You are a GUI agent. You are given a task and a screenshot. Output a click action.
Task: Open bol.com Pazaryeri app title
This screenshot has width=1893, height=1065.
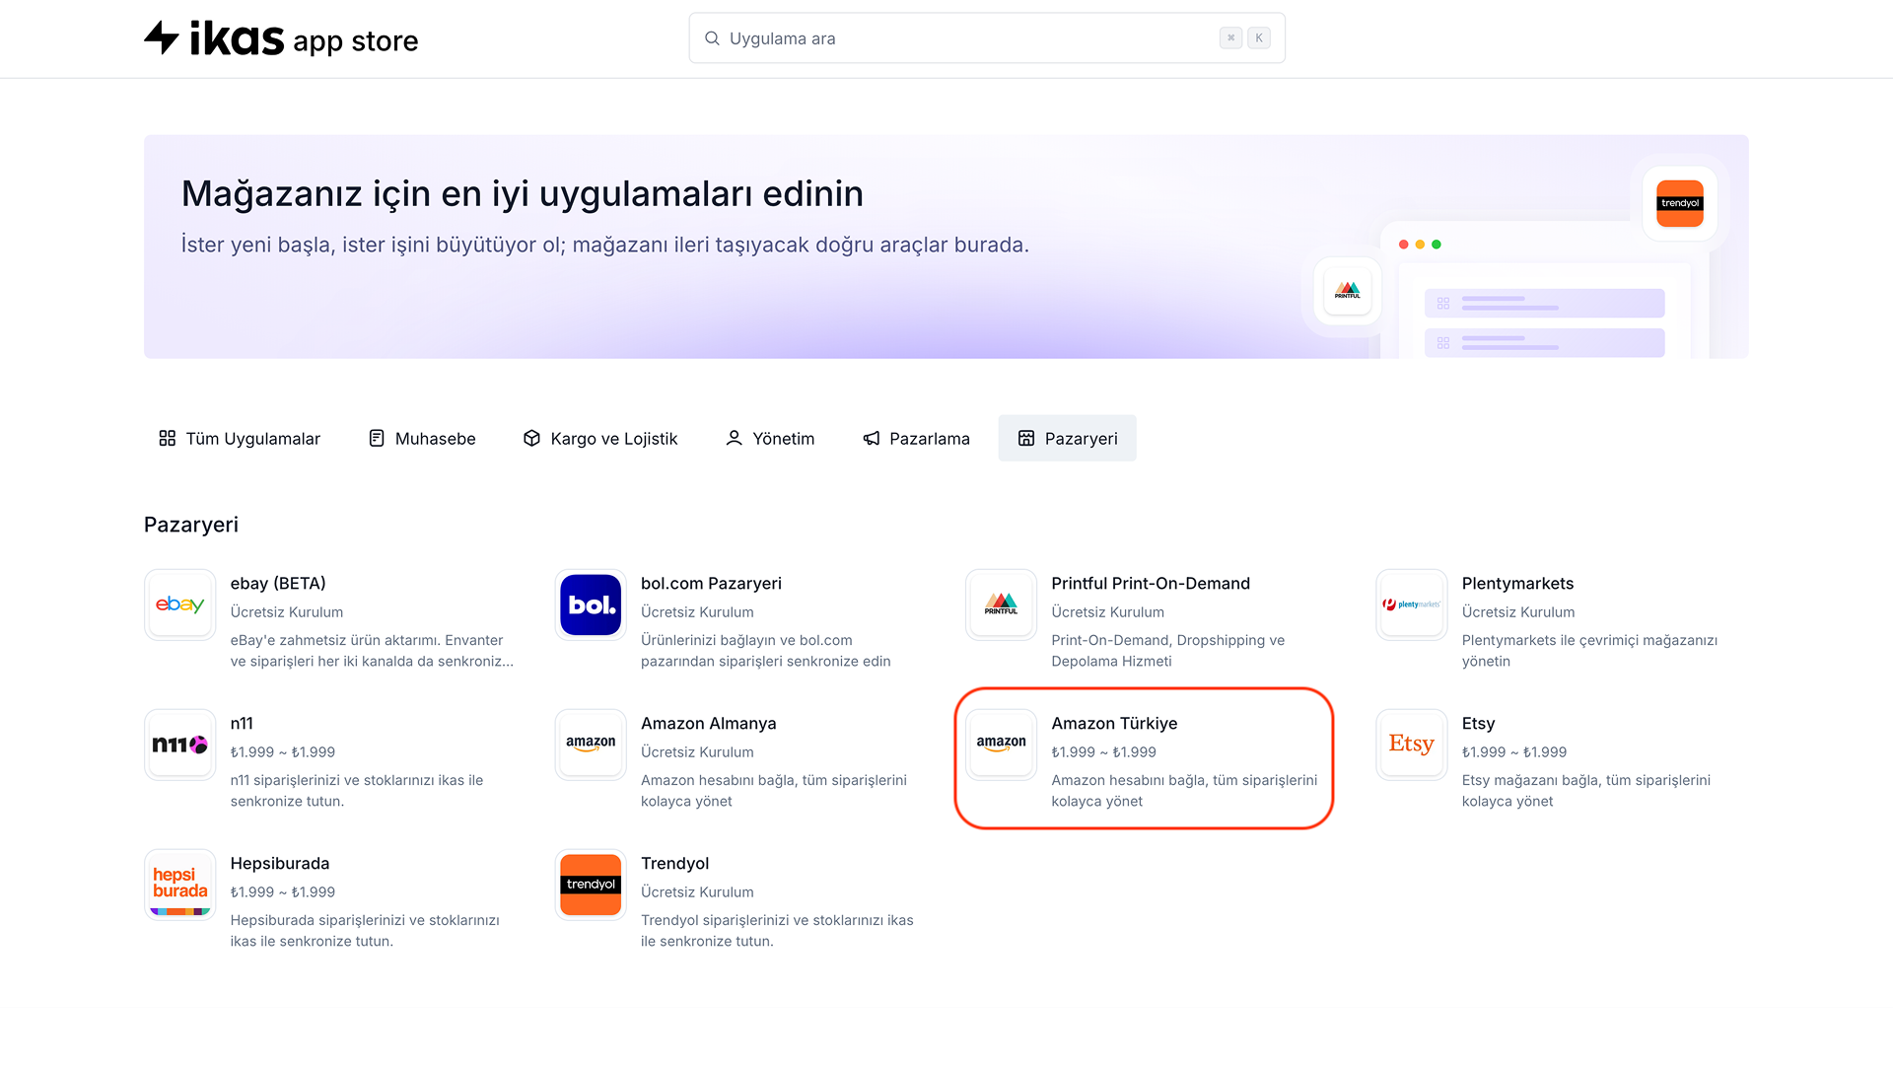click(711, 584)
